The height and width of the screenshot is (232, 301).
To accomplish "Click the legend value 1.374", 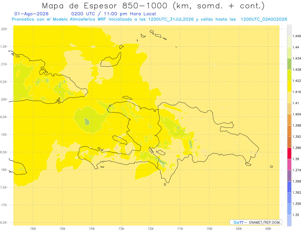I will coord(297,170).
